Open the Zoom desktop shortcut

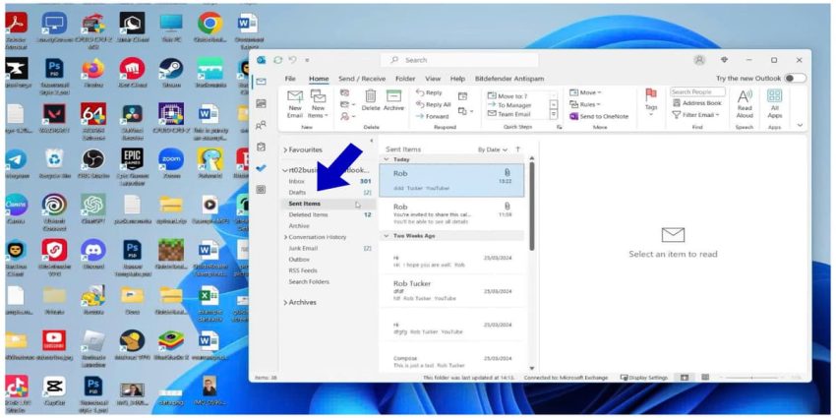pyautogui.click(x=170, y=162)
